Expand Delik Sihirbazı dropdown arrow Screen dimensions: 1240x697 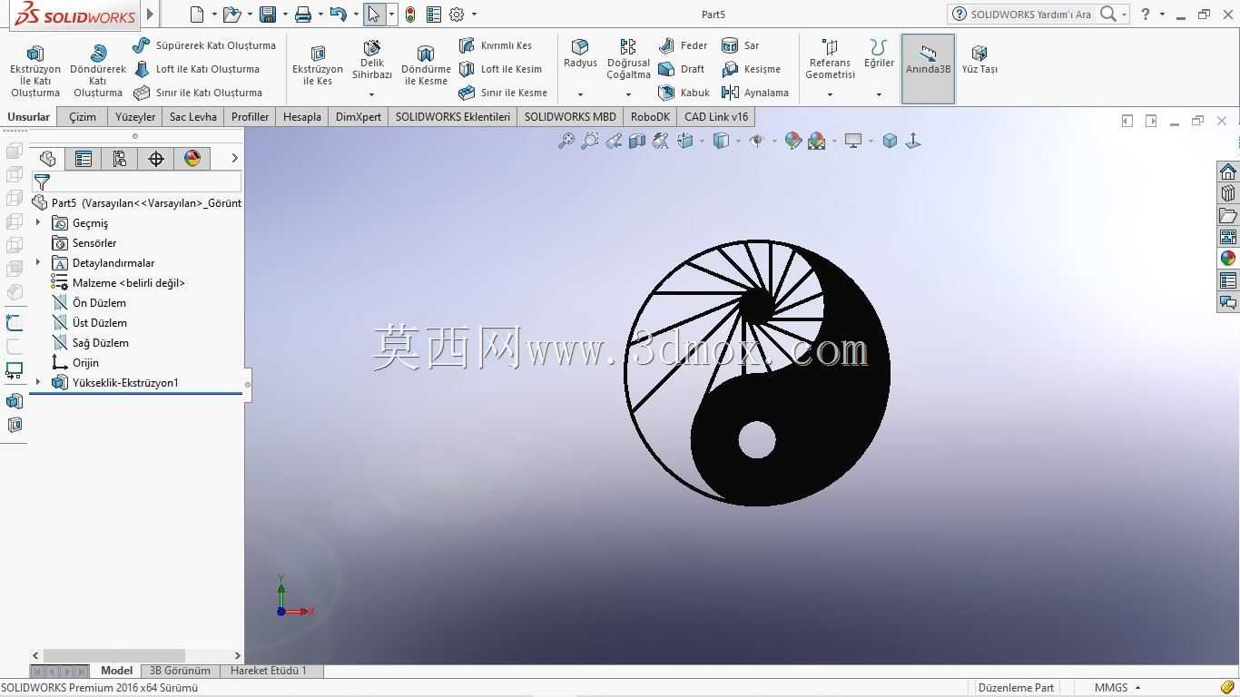(371, 94)
